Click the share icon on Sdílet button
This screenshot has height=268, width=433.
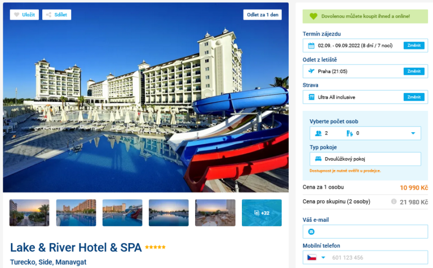(x=48, y=15)
